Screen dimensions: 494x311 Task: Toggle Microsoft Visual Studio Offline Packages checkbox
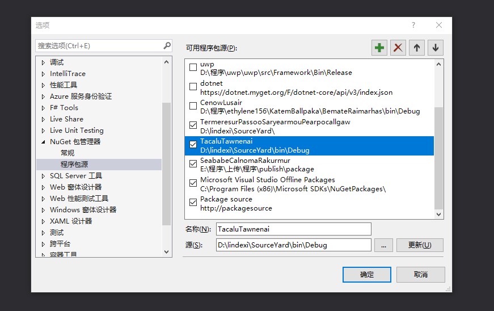pyautogui.click(x=193, y=184)
